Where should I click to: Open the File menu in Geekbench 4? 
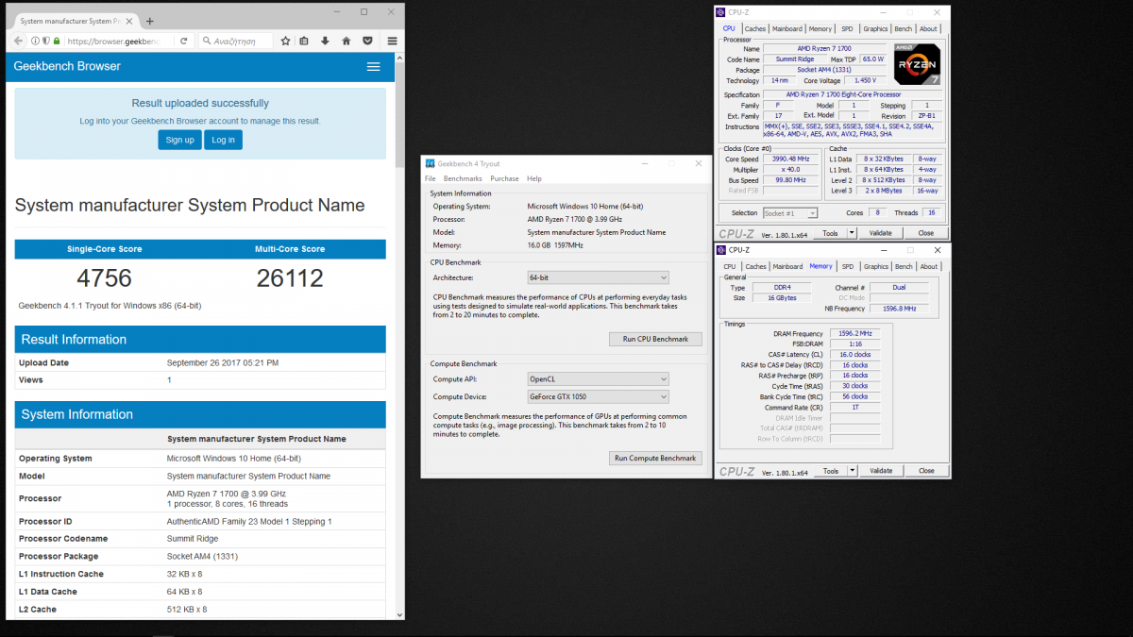click(431, 178)
